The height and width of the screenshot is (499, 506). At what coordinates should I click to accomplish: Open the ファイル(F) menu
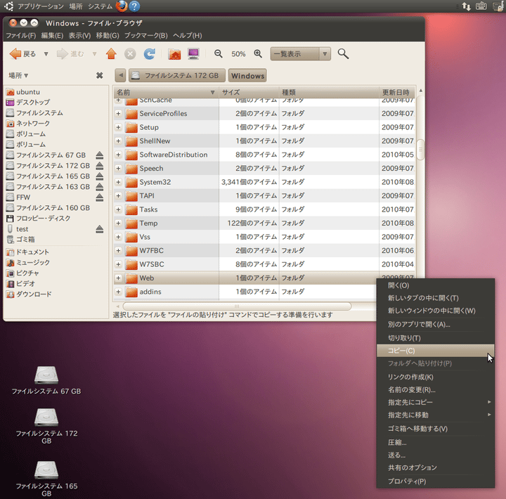pos(21,36)
